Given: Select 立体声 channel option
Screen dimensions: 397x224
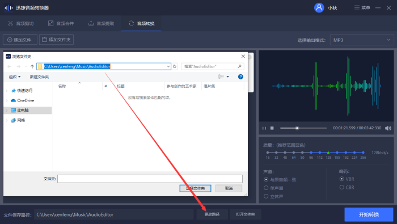Looking at the screenshot, I should tap(273, 196).
